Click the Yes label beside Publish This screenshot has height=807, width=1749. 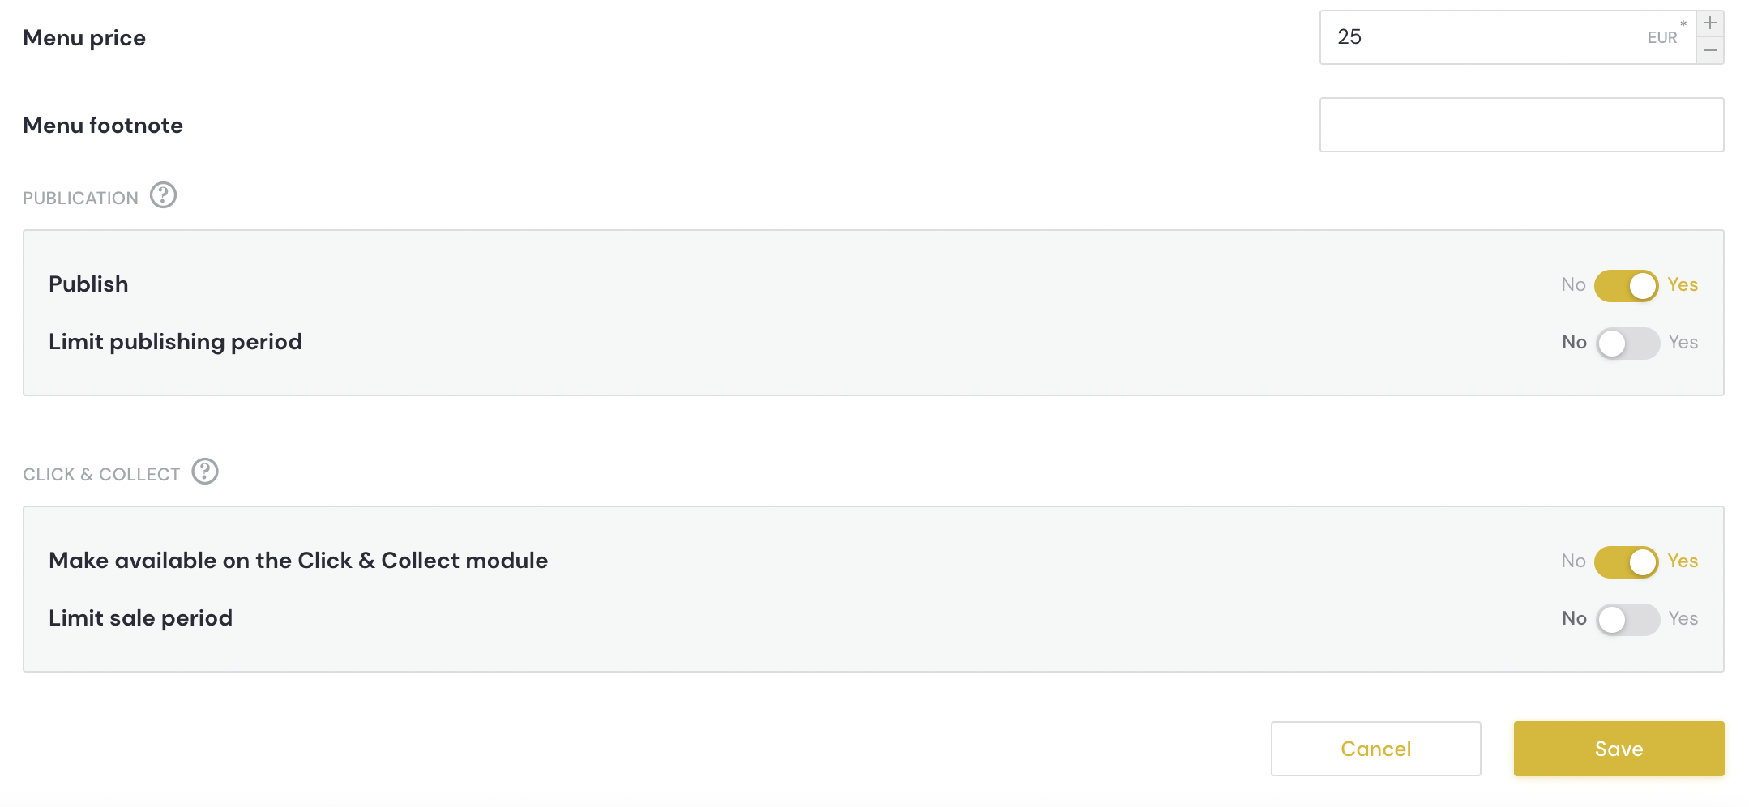(1683, 285)
